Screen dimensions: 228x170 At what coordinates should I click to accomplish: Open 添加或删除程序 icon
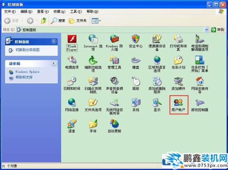(157, 85)
